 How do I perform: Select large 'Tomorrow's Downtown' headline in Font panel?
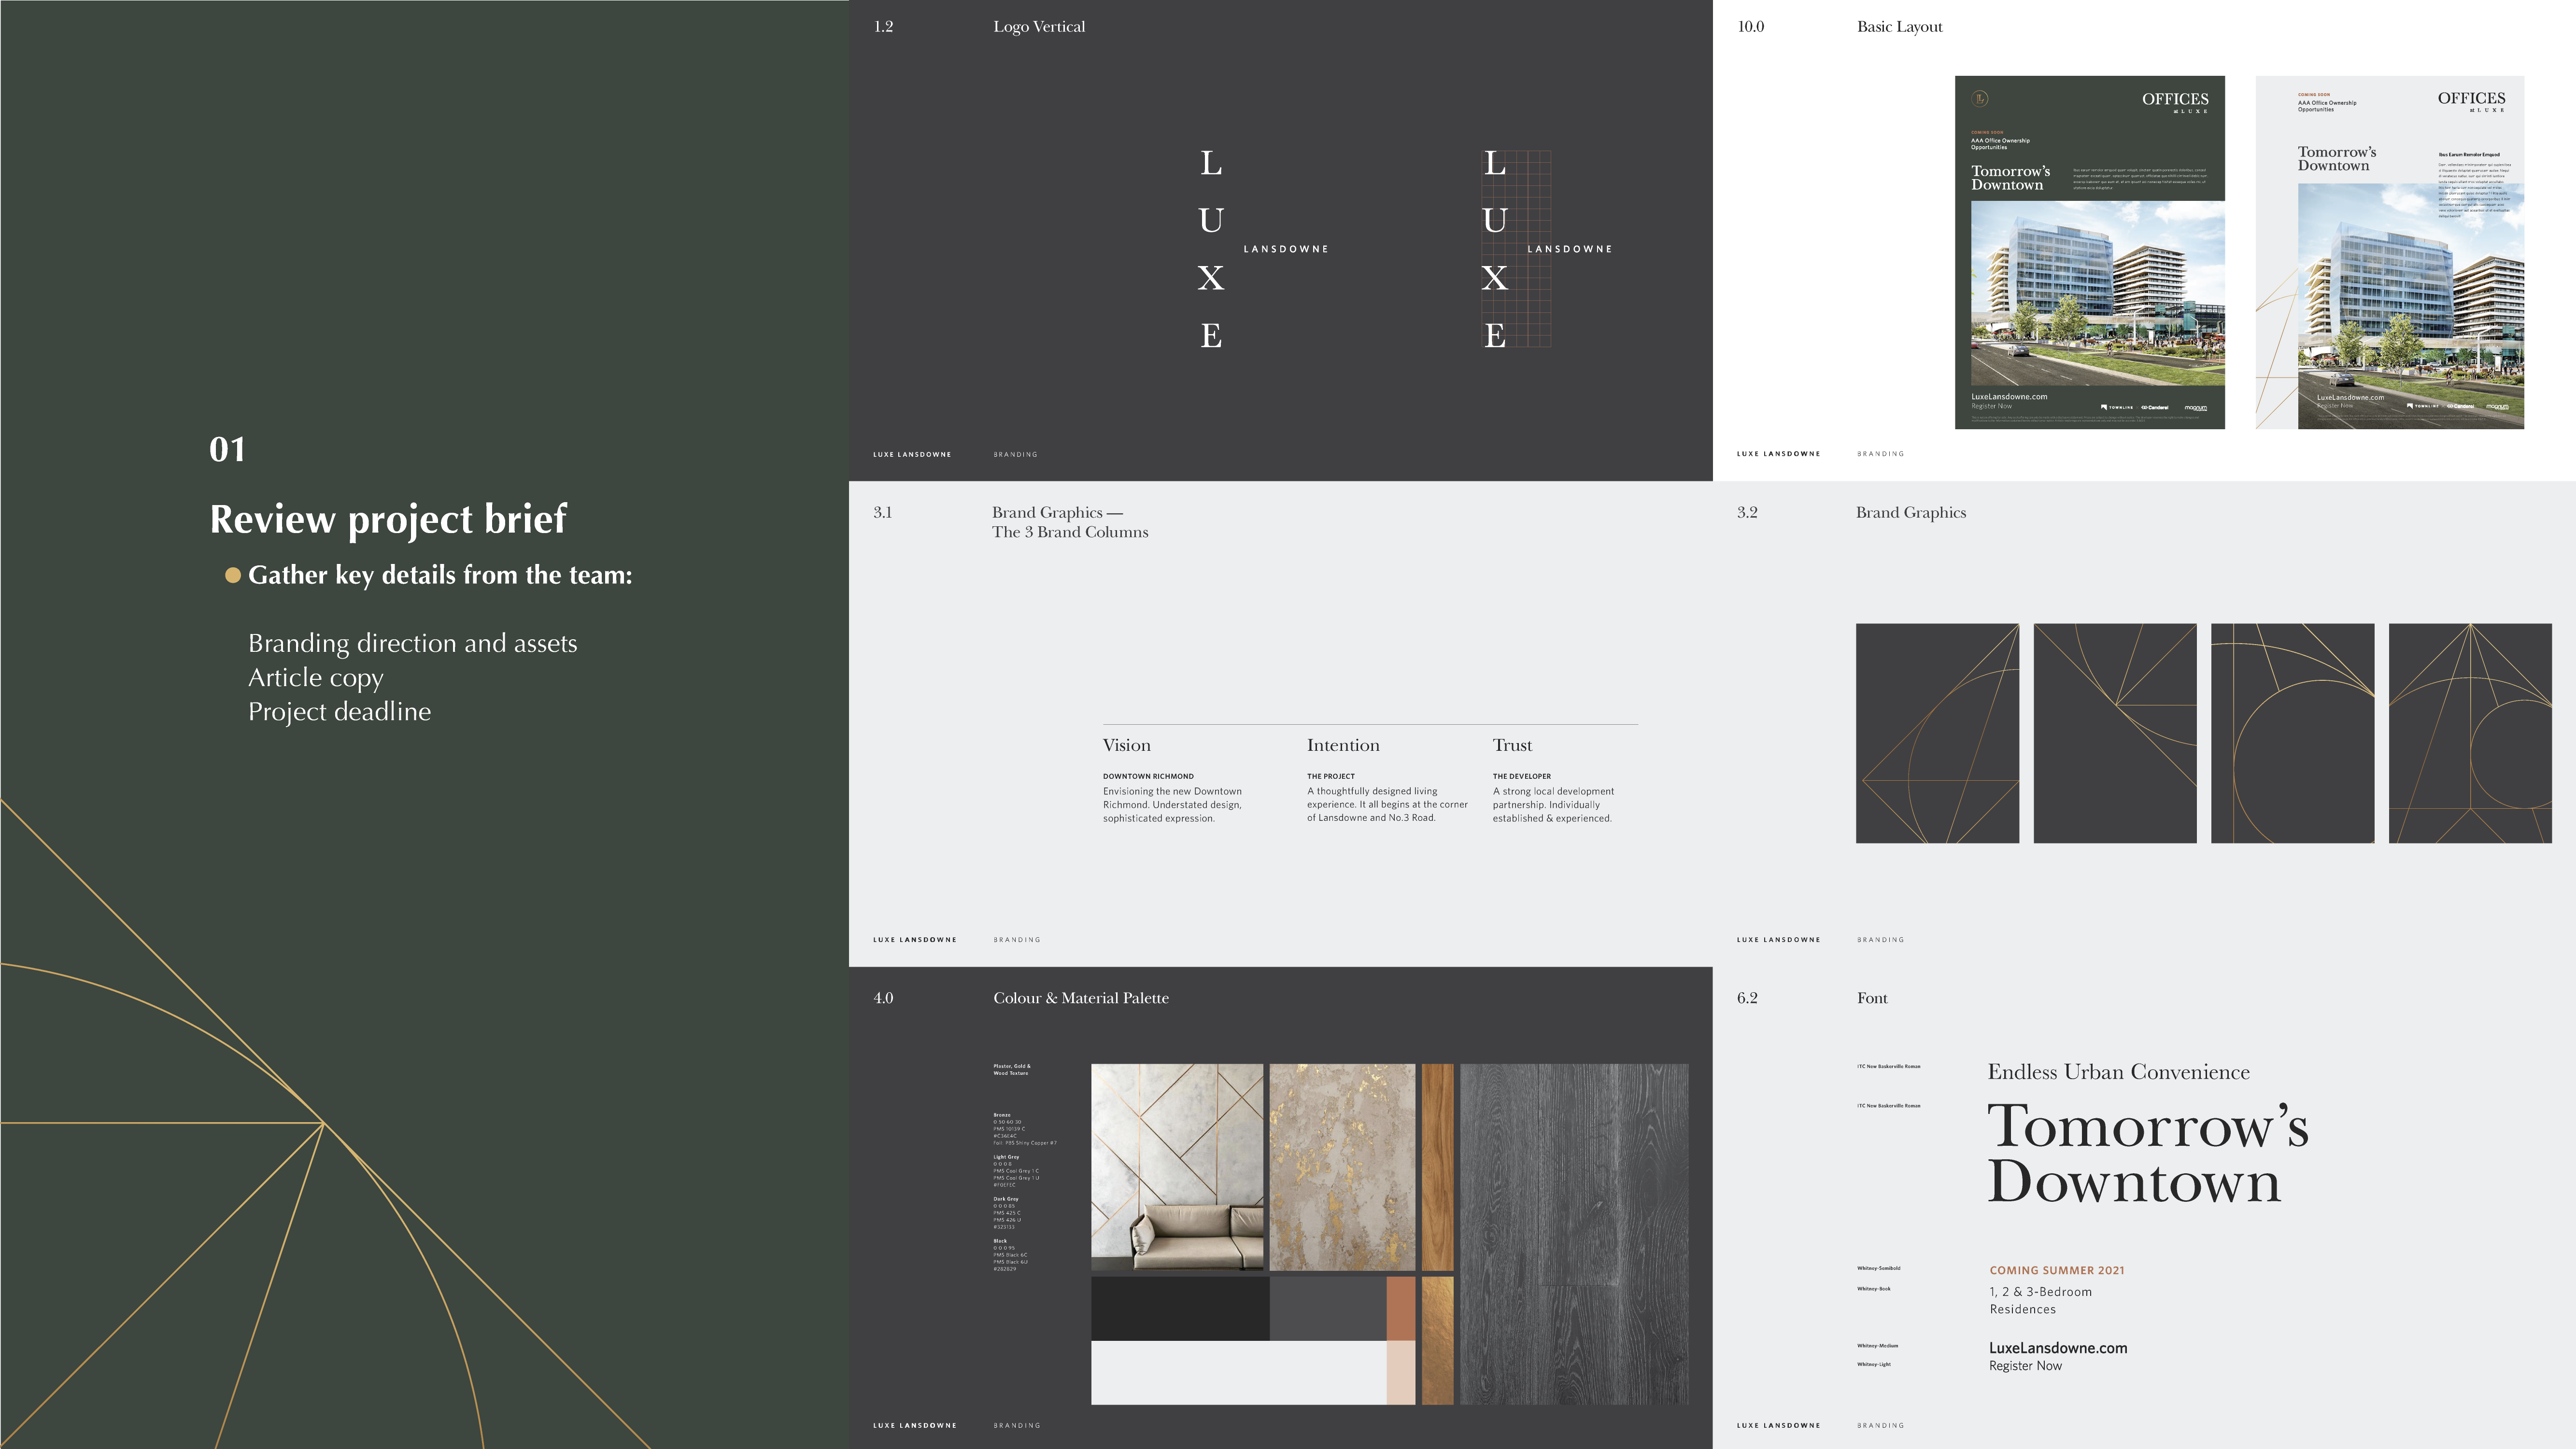pos(2148,1153)
